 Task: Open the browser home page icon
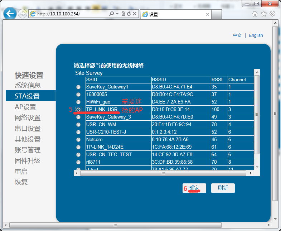[255, 14]
